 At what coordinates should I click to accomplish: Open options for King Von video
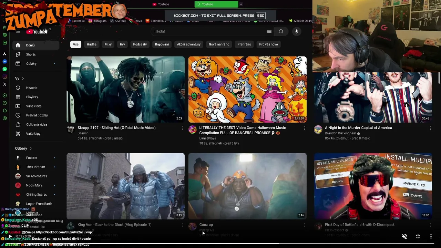tap(183, 225)
